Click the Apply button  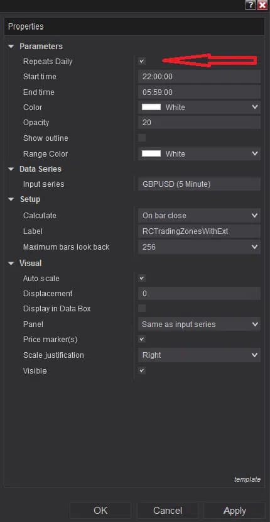235,511
